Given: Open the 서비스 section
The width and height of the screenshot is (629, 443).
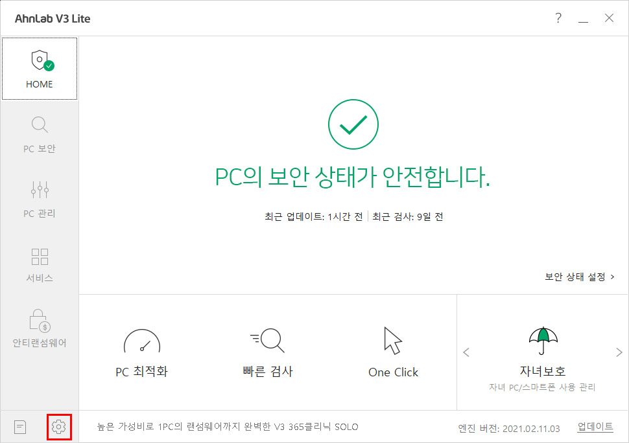Looking at the screenshot, I should tap(40, 264).
